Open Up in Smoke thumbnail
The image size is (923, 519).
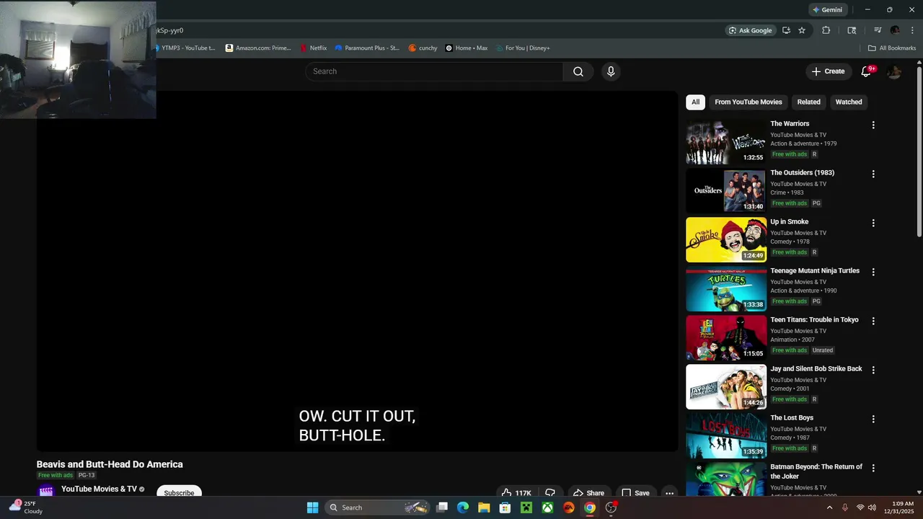(x=725, y=240)
